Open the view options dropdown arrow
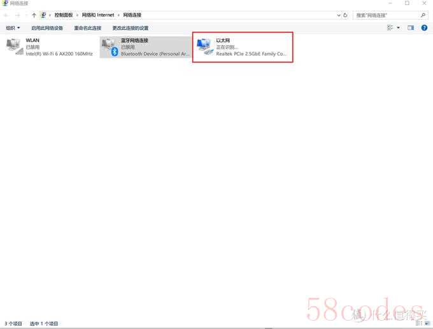This screenshot has height=329, width=433. 398,27
